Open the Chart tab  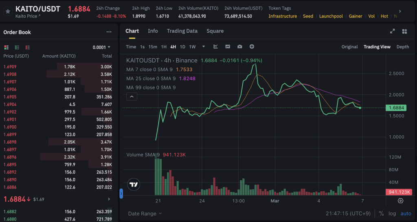coord(132,31)
